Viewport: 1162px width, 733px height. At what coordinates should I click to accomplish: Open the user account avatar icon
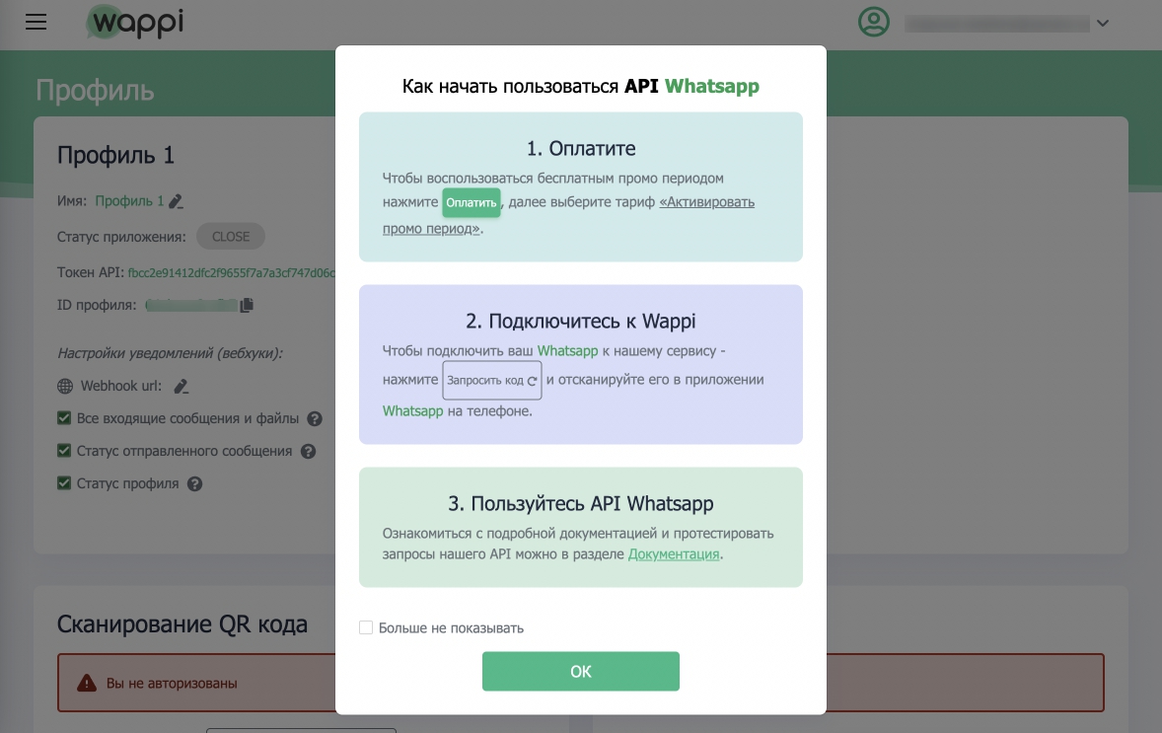click(874, 22)
